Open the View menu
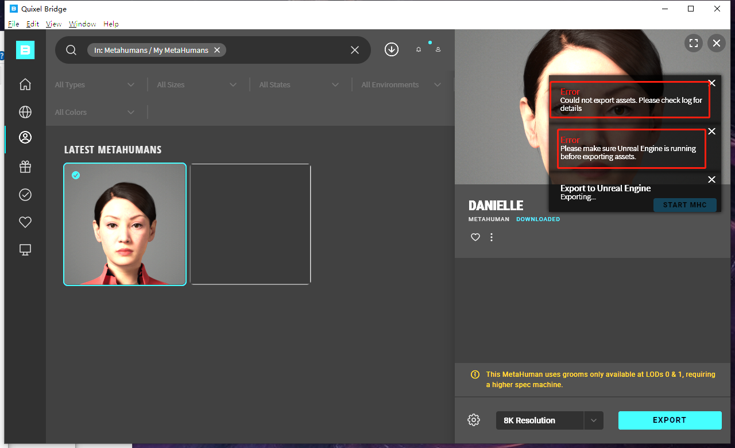Viewport: 735px width, 448px height. (53, 24)
